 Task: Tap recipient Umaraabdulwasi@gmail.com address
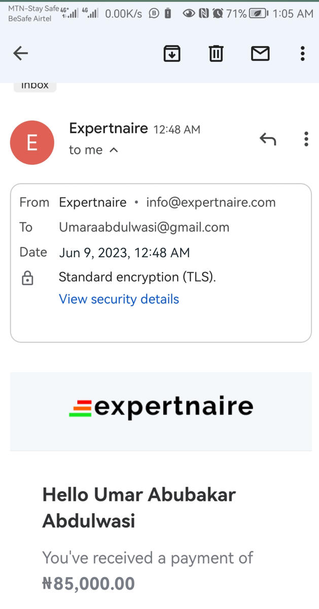tap(144, 227)
